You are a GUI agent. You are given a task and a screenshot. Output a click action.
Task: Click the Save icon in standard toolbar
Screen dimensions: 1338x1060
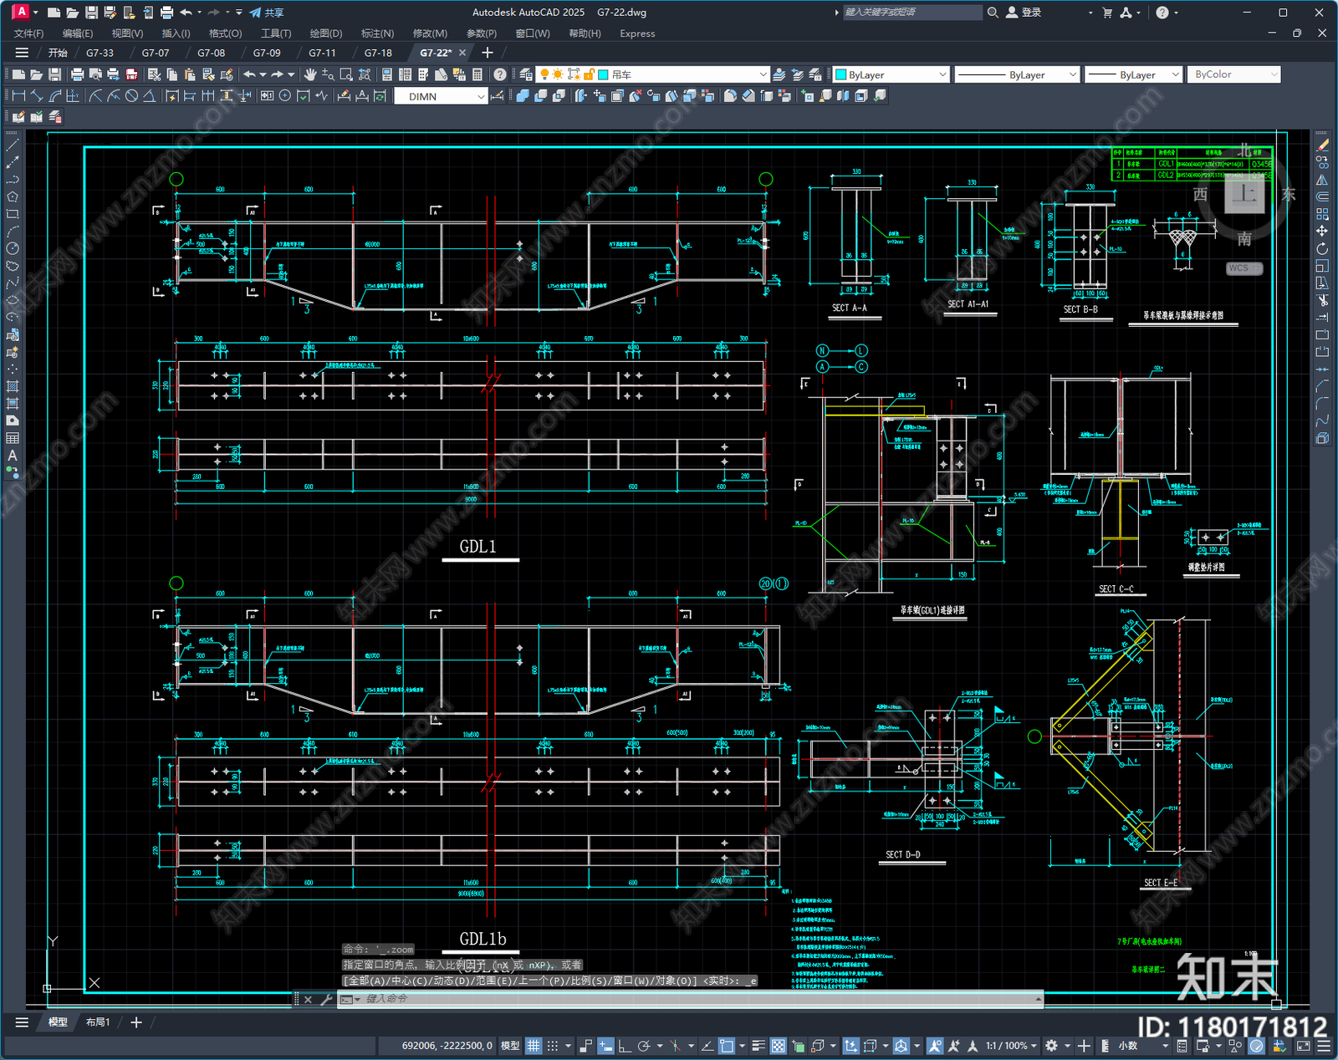[x=54, y=74]
